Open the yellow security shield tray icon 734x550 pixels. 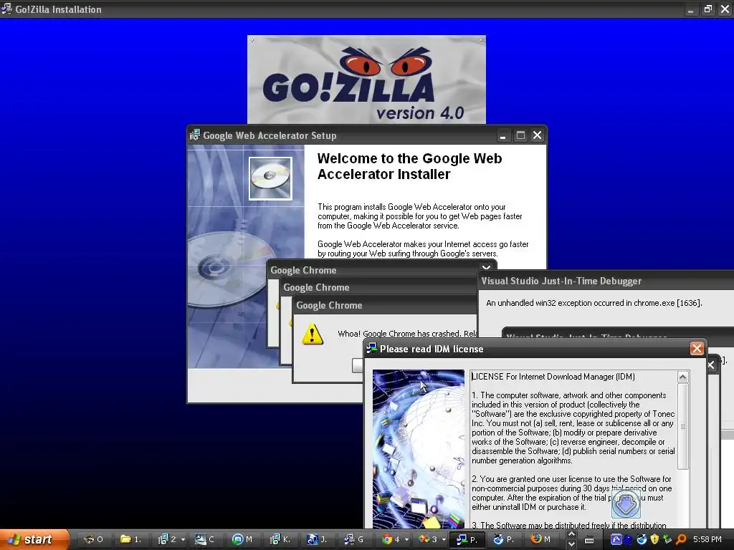coord(654,540)
